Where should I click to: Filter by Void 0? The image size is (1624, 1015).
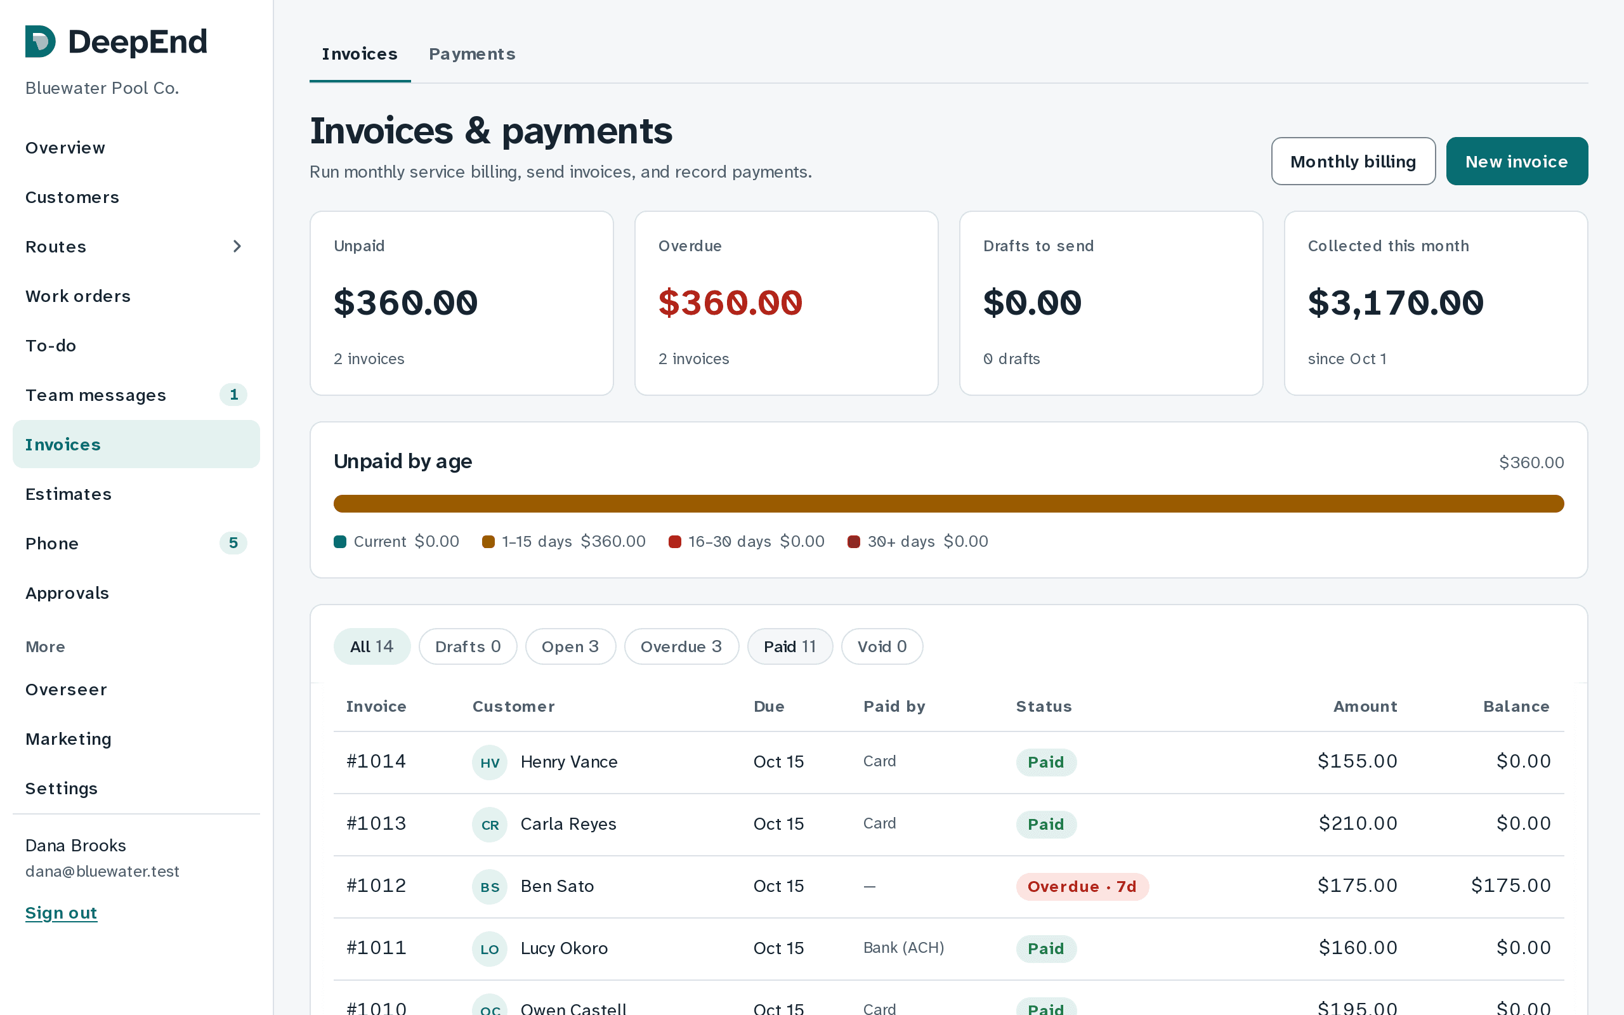(882, 646)
